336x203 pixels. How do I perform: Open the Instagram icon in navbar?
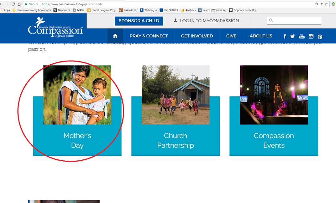click(x=311, y=36)
